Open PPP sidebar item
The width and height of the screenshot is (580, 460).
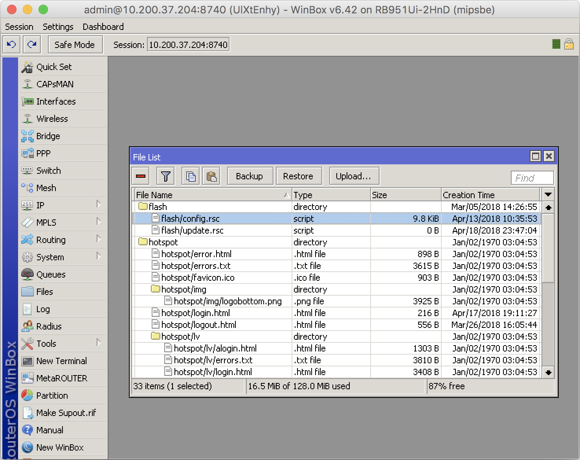tap(63, 153)
